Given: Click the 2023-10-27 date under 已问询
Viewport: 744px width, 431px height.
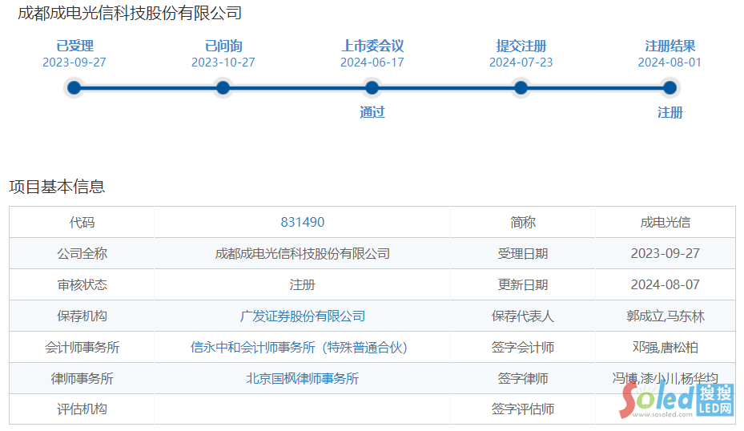Looking at the screenshot, I should coord(223,62).
